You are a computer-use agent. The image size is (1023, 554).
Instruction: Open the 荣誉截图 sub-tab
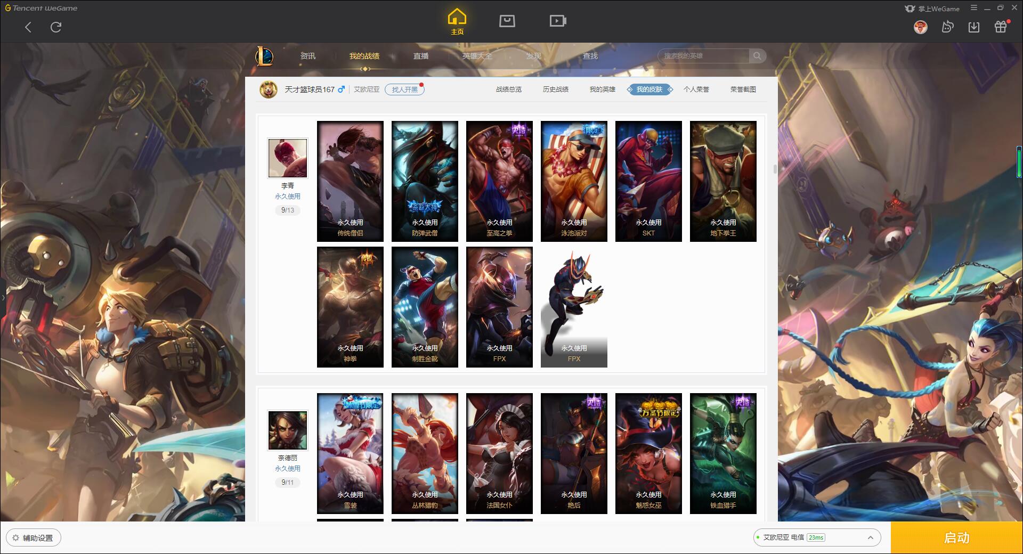[x=743, y=89]
